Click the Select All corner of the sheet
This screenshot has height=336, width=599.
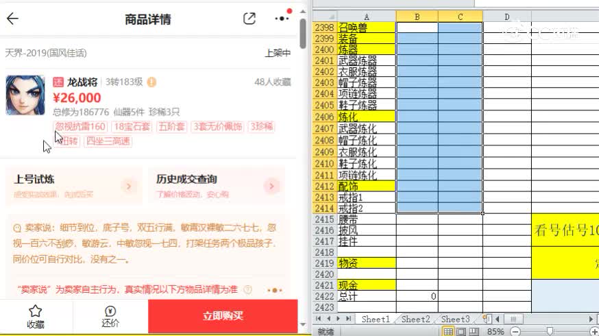325,17
